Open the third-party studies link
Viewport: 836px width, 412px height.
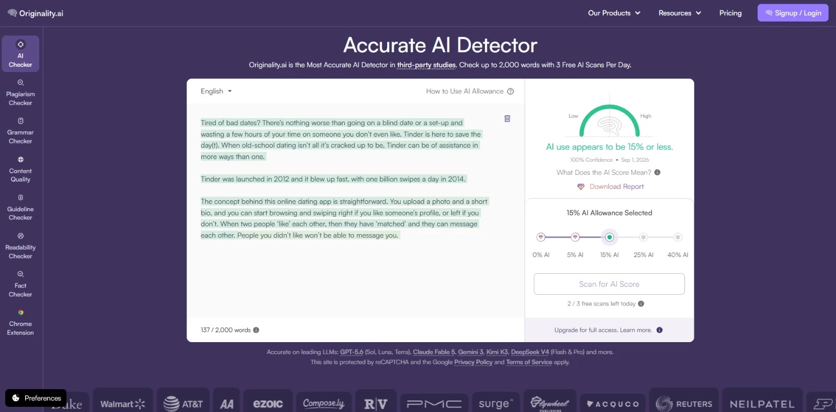coord(426,65)
